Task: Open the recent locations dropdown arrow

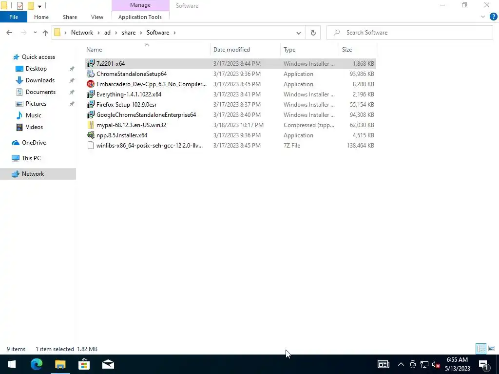Action: pos(35,33)
